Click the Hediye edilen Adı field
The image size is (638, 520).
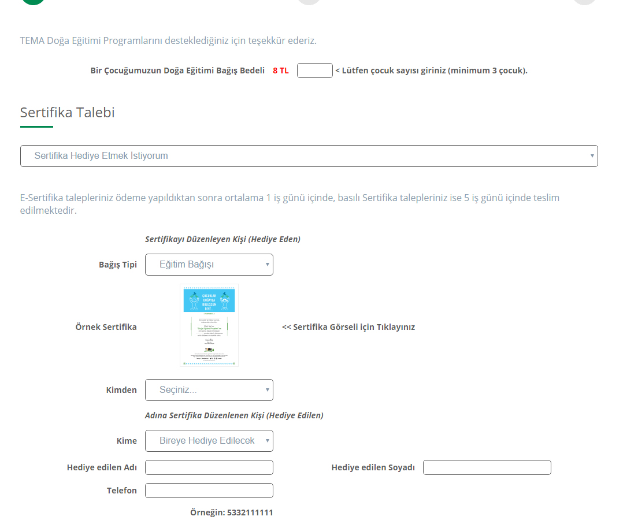[209, 467]
